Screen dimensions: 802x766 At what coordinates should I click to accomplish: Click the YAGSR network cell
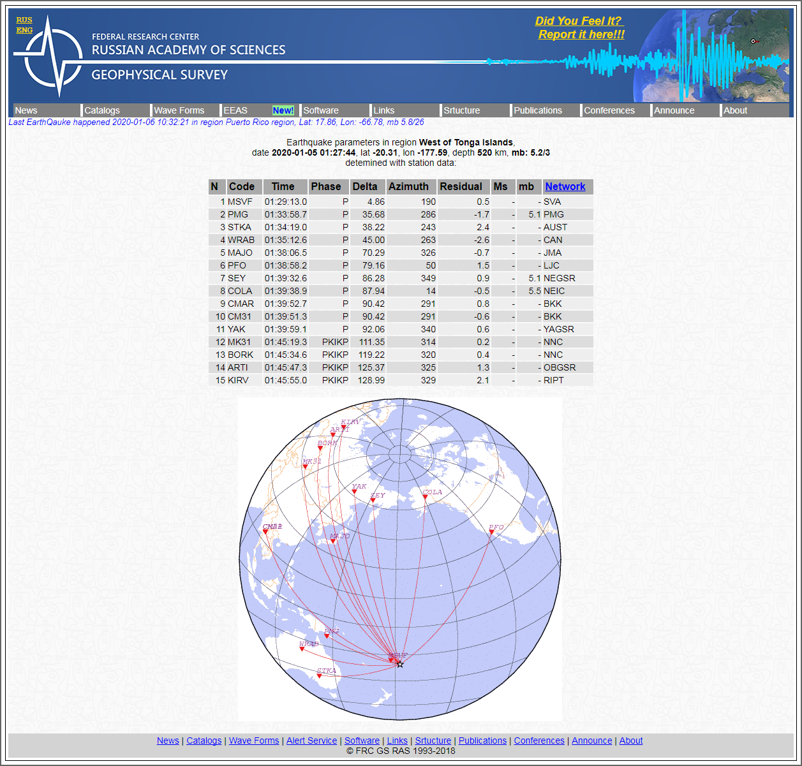click(x=568, y=329)
